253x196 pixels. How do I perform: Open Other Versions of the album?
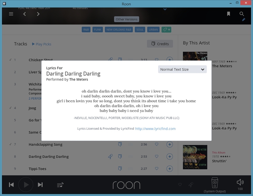click(x=126, y=19)
